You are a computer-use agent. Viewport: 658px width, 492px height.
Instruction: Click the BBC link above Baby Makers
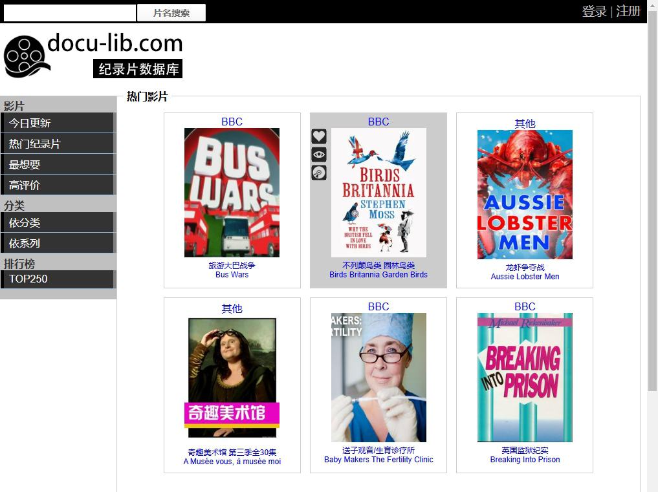point(378,306)
